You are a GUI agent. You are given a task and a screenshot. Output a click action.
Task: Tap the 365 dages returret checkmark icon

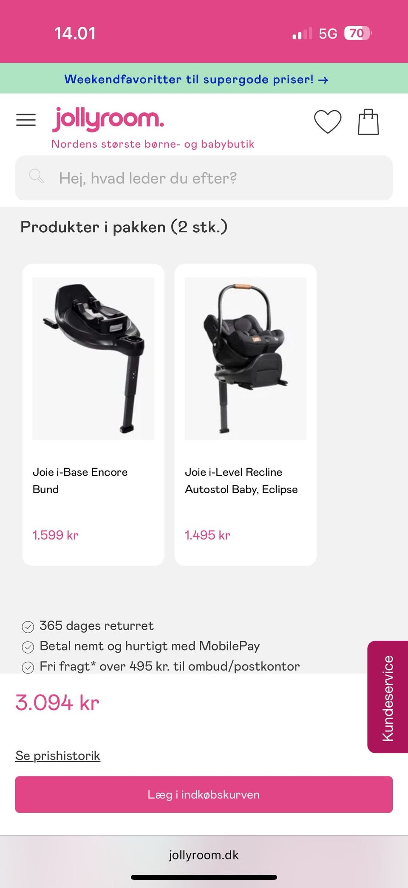pyautogui.click(x=28, y=627)
